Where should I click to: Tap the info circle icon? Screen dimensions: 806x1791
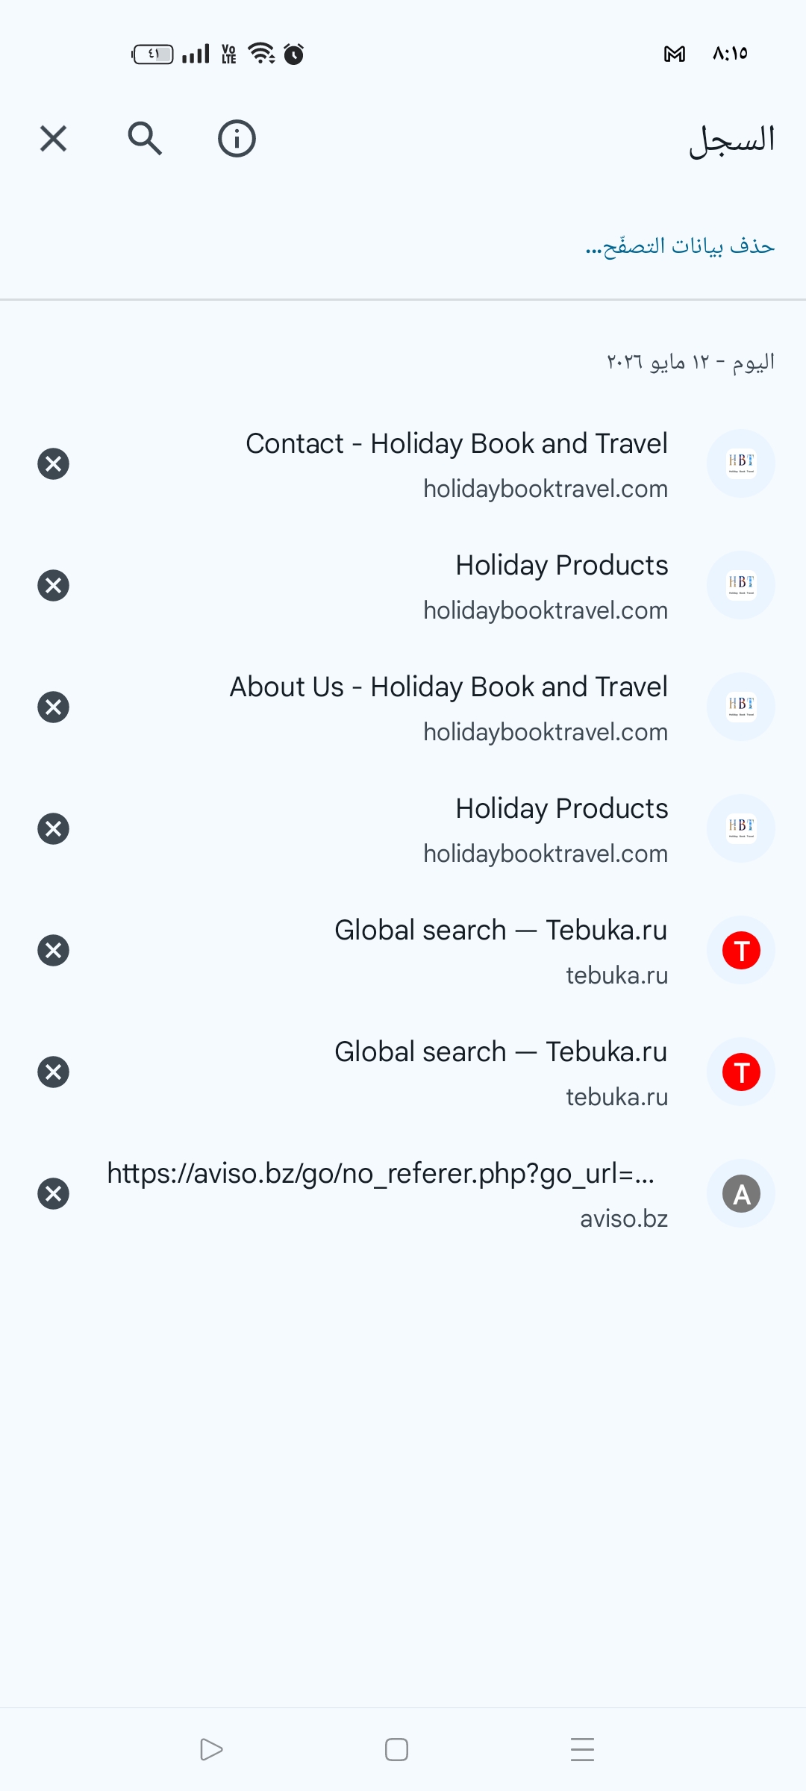pyautogui.click(x=237, y=139)
